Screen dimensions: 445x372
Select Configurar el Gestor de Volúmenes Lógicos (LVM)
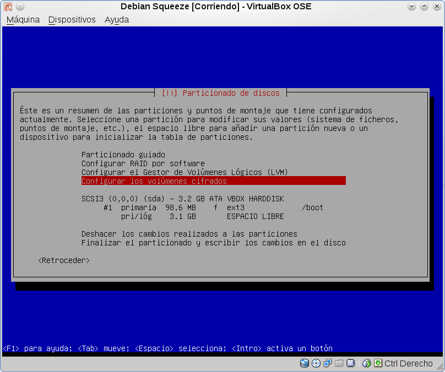(x=184, y=172)
